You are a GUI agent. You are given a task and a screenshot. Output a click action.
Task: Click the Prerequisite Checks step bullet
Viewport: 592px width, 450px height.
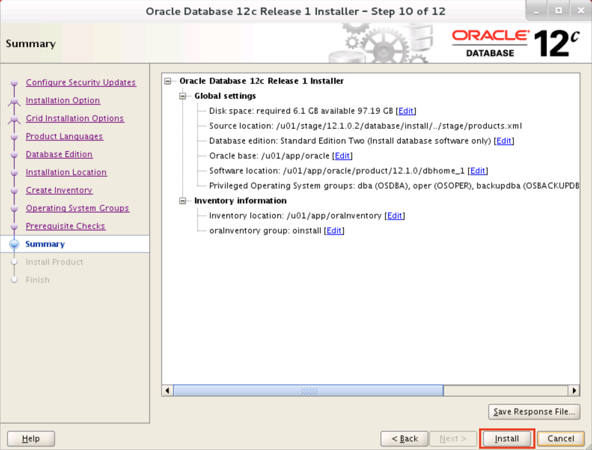(14, 226)
